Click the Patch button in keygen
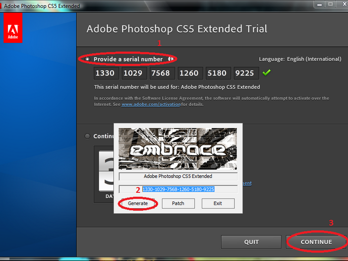The image size is (348, 261). pyautogui.click(x=178, y=204)
